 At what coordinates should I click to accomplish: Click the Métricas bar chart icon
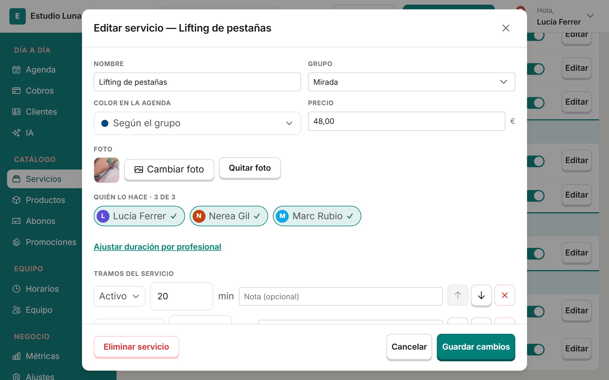click(x=16, y=356)
